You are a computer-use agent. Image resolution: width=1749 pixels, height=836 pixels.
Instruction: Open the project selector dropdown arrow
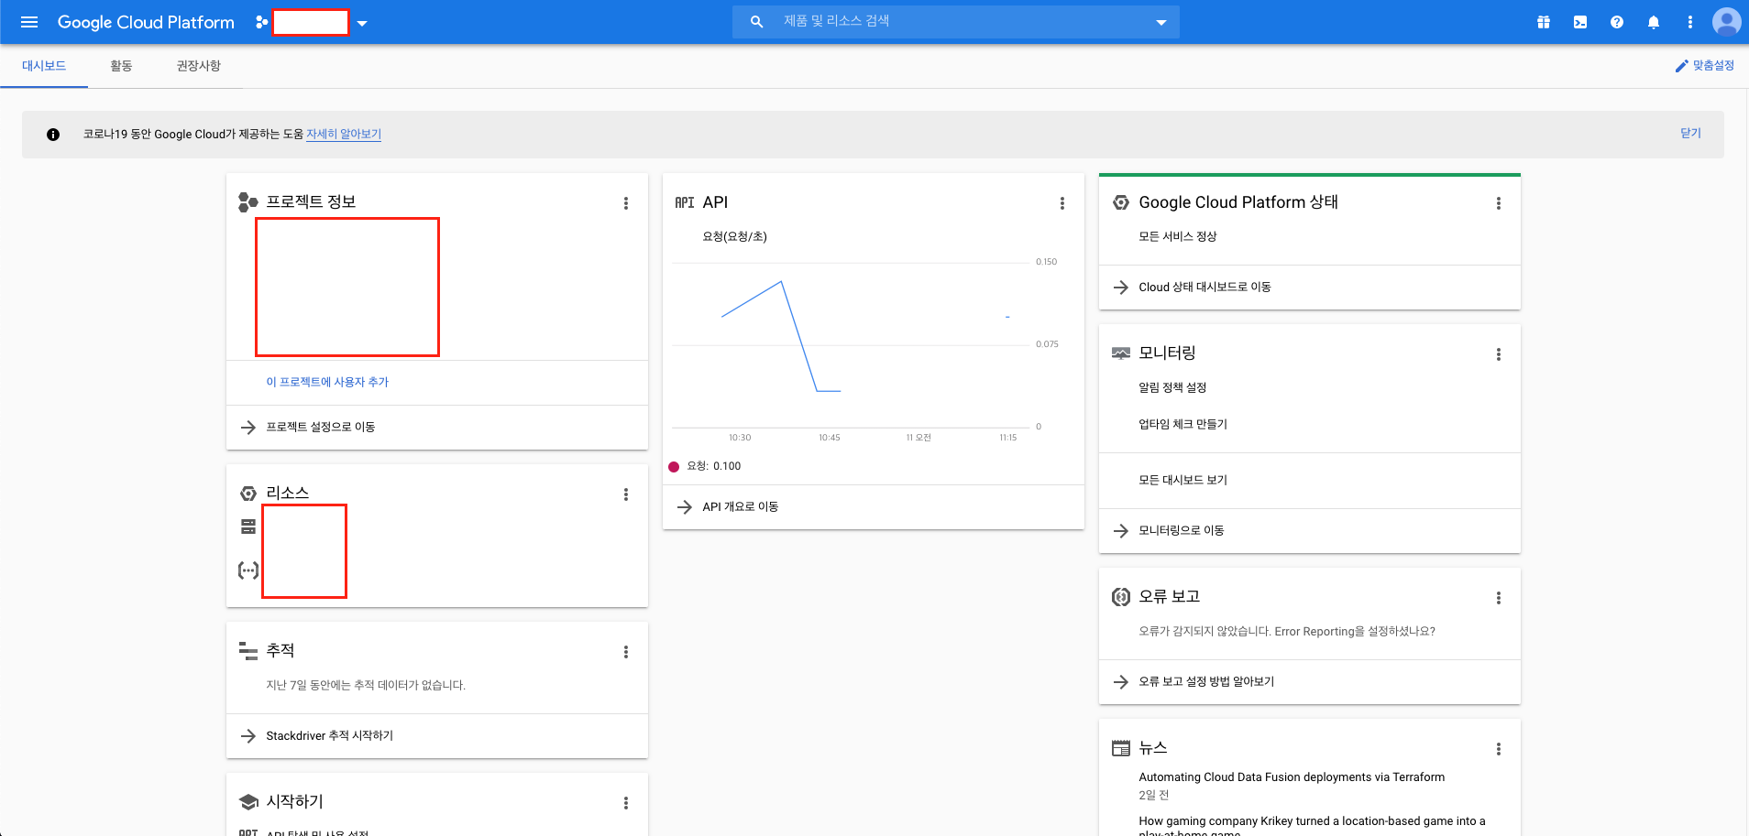[x=362, y=23]
